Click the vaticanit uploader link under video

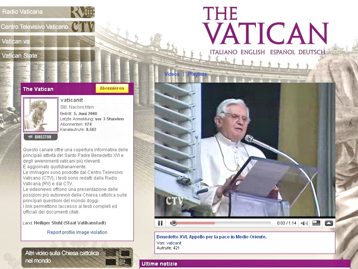pos(174,243)
